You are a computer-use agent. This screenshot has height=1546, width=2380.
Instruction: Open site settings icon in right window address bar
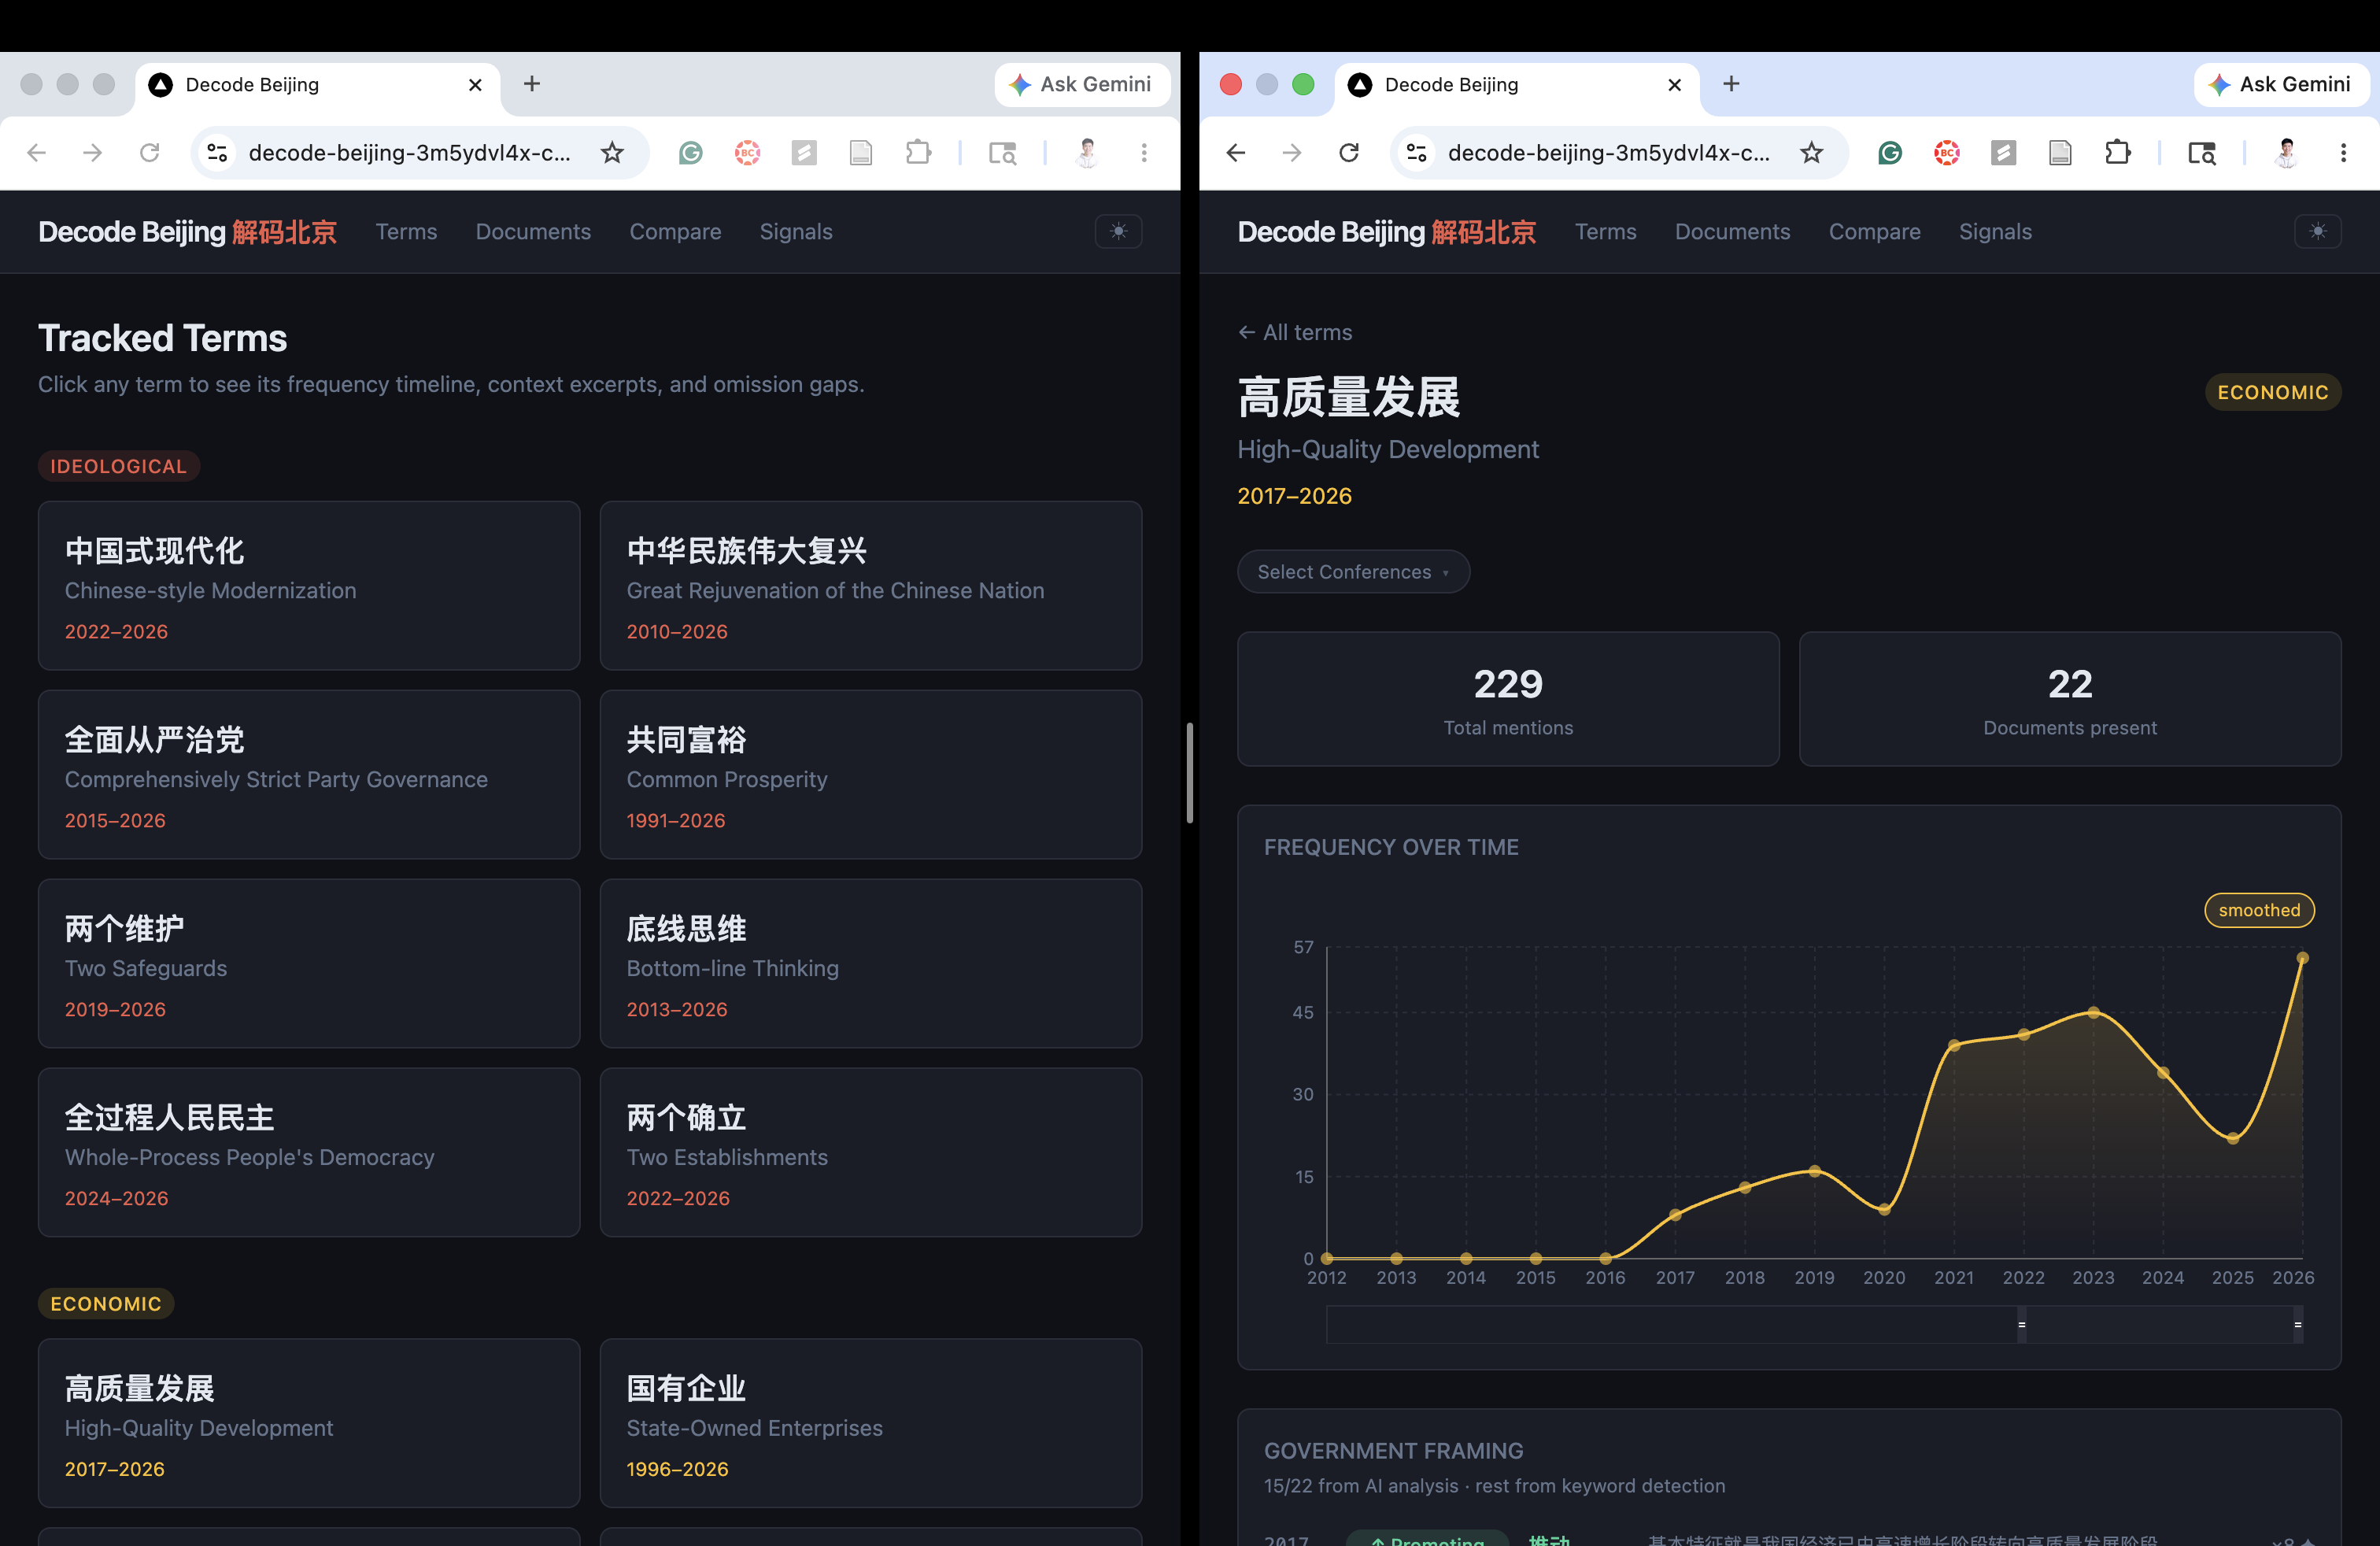click(x=1416, y=152)
